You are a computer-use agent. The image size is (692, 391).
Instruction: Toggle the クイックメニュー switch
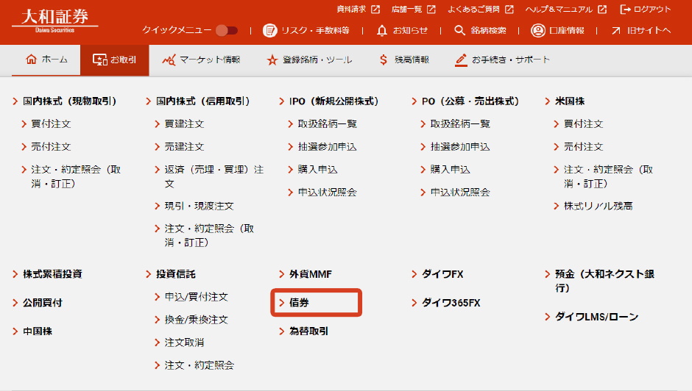point(227,30)
